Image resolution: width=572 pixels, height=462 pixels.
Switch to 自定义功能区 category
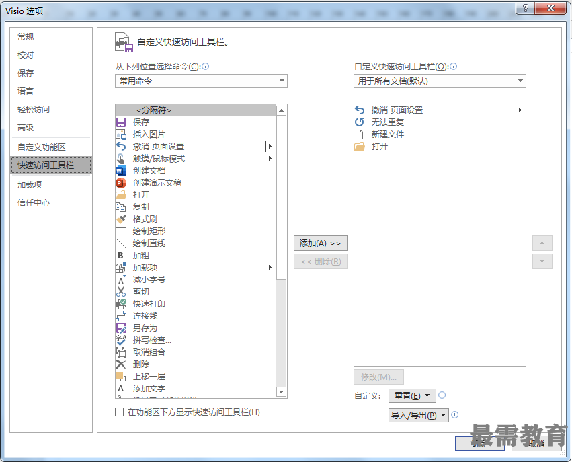coord(42,147)
